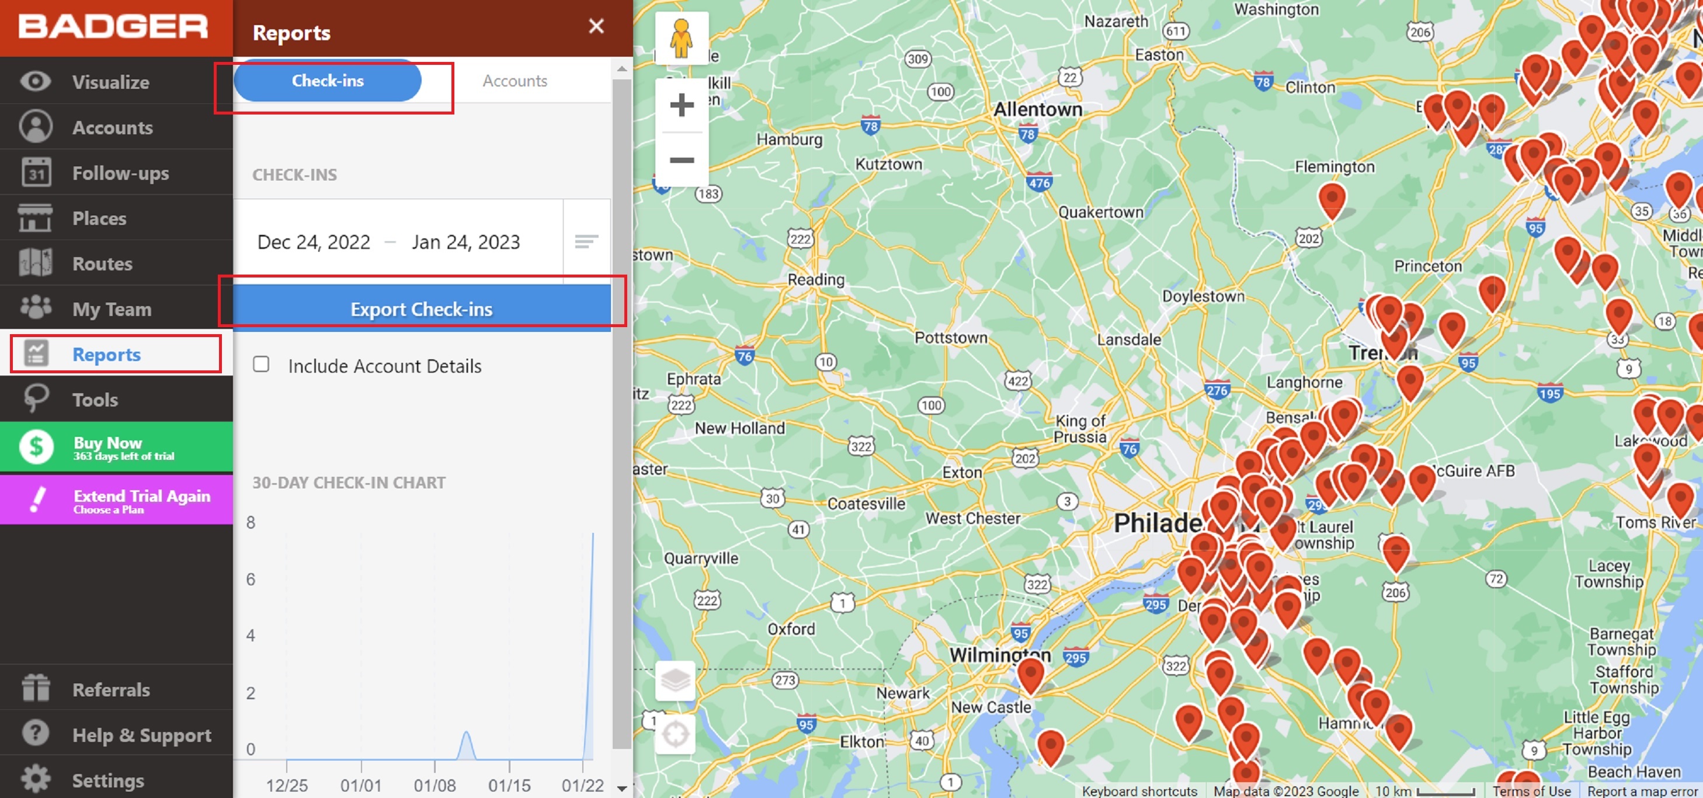Switch to the Check-ins tab
The image size is (1703, 798).
click(x=328, y=81)
